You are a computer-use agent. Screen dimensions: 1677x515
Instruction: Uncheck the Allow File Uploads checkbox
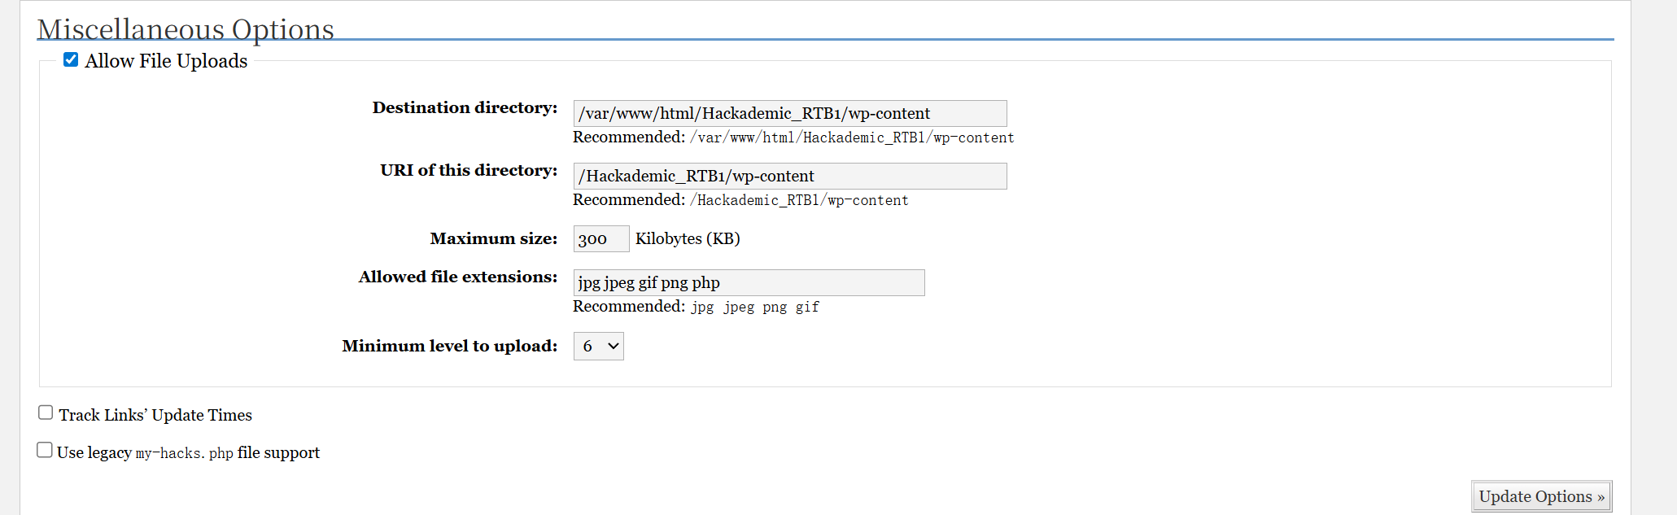71,59
